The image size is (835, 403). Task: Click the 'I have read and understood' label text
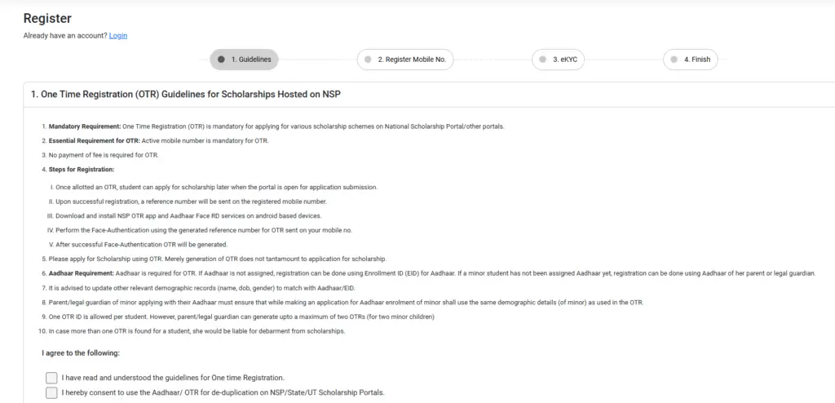tap(173, 378)
